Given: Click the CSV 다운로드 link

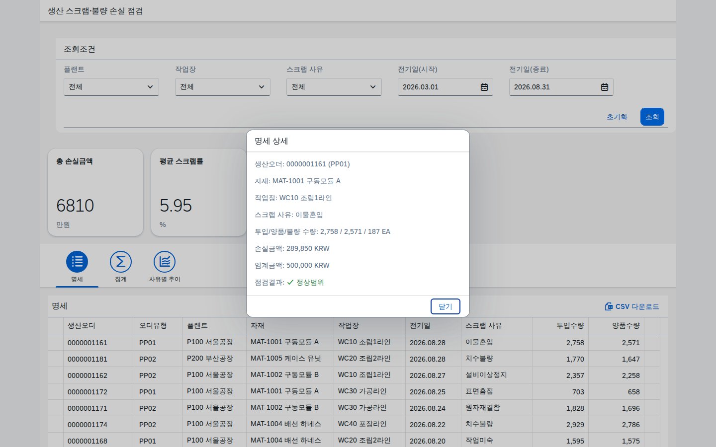Looking at the screenshot, I should (x=632, y=306).
